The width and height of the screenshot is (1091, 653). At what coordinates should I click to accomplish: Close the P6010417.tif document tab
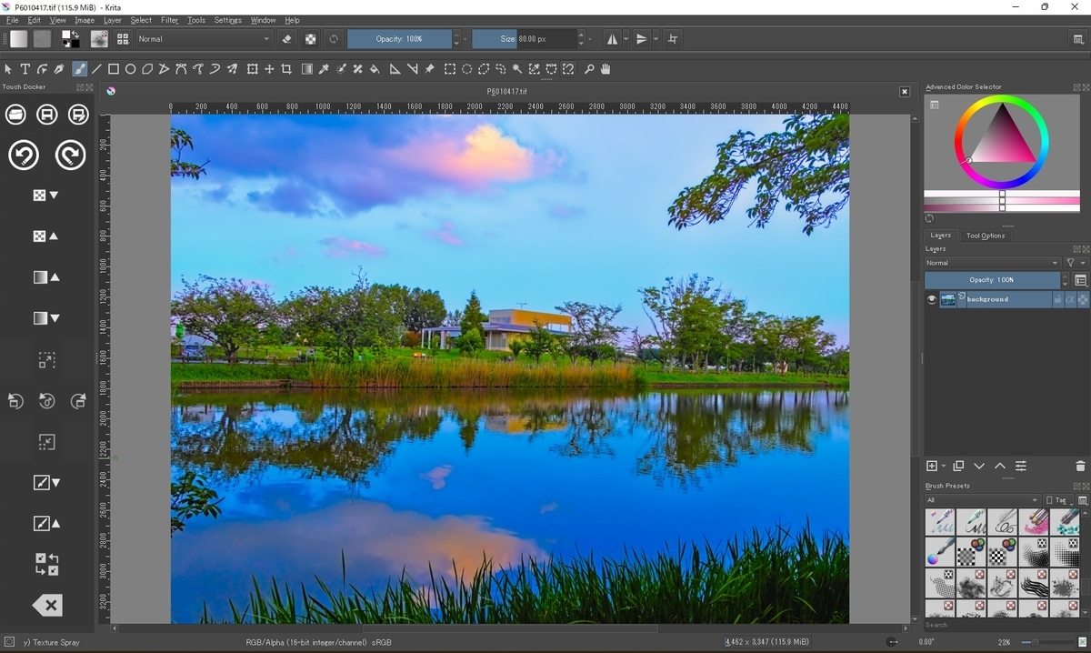[905, 92]
